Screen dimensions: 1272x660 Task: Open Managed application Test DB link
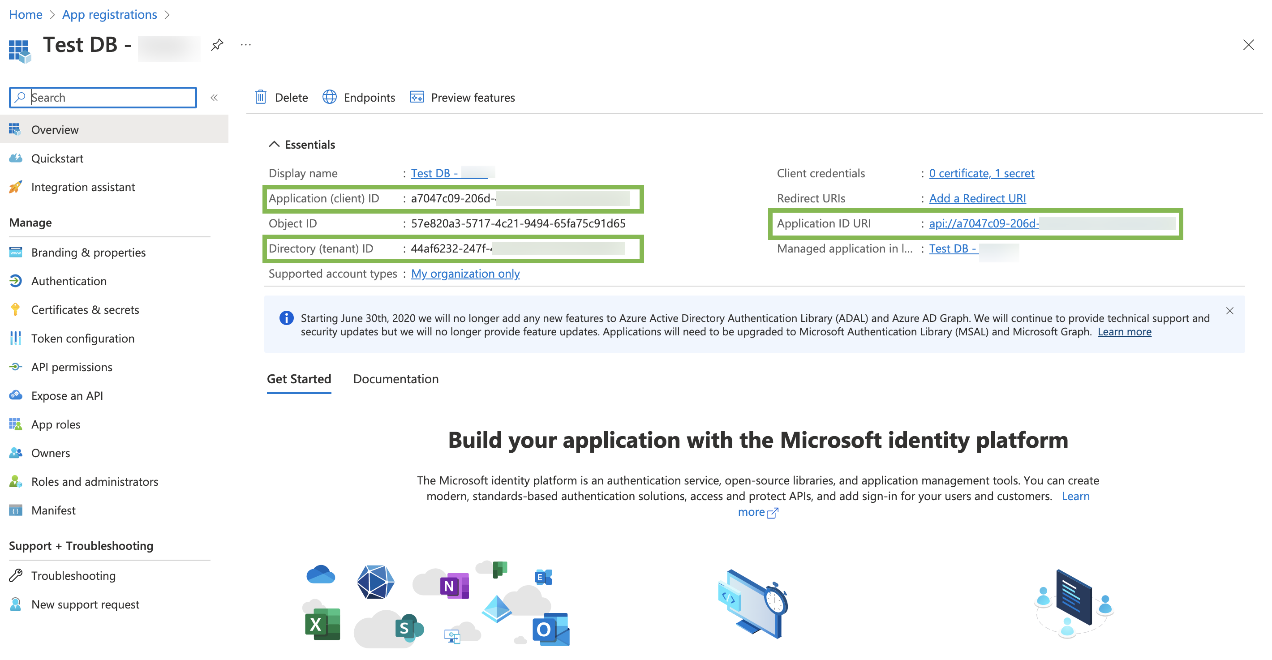coord(973,249)
